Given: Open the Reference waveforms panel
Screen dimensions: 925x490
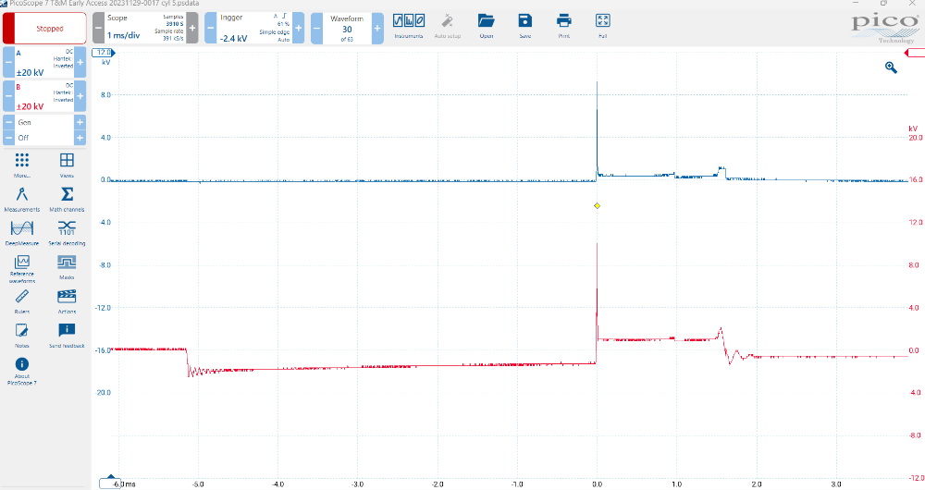Looking at the screenshot, I should 22,265.
